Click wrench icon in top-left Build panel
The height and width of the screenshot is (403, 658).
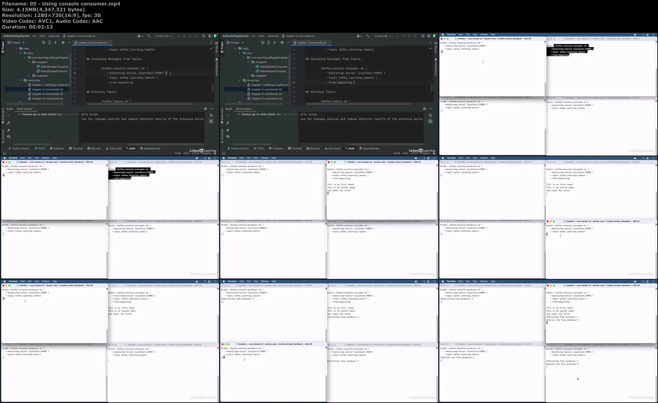pyautogui.click(x=9, y=123)
